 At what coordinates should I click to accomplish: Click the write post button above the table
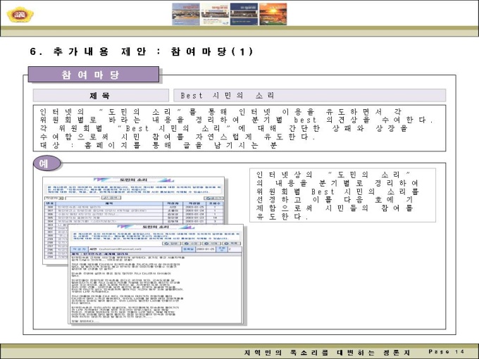pos(213,198)
